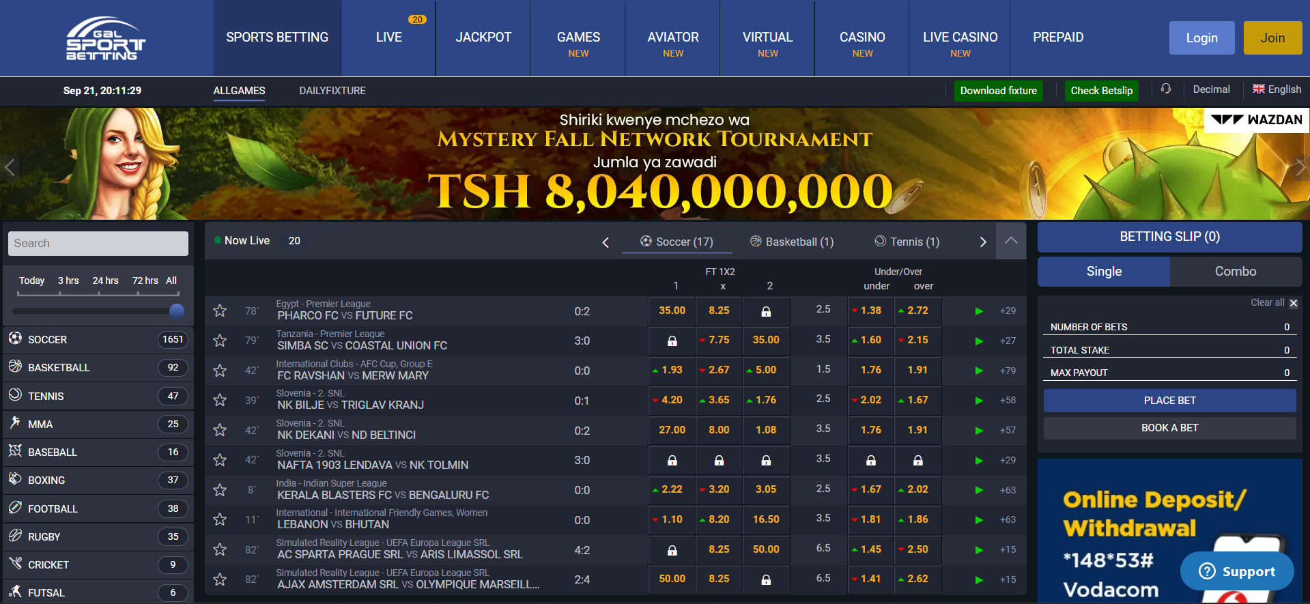Star the LEBANON vs BHUTAN match

tap(220, 519)
